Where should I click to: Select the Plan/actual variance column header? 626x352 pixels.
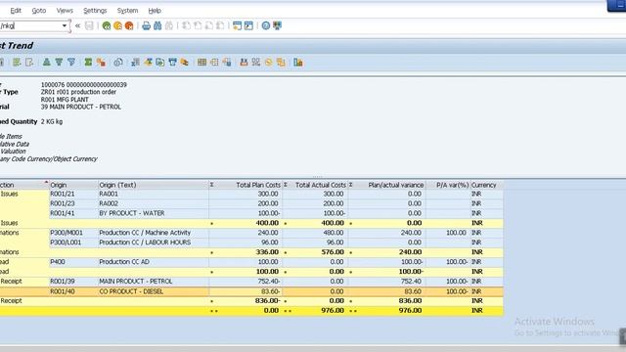(387, 185)
